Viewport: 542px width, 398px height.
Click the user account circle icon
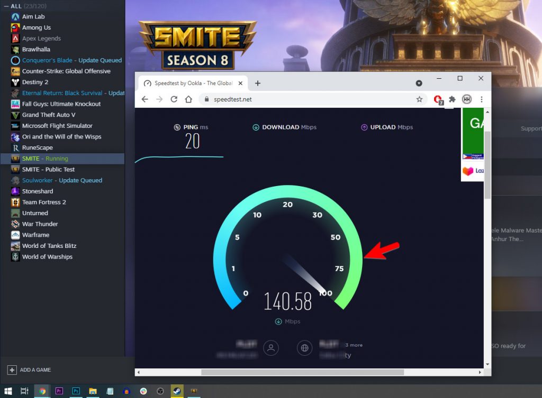coord(271,348)
